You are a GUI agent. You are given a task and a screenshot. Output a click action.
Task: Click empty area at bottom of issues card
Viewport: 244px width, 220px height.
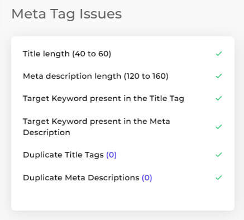[123, 197]
